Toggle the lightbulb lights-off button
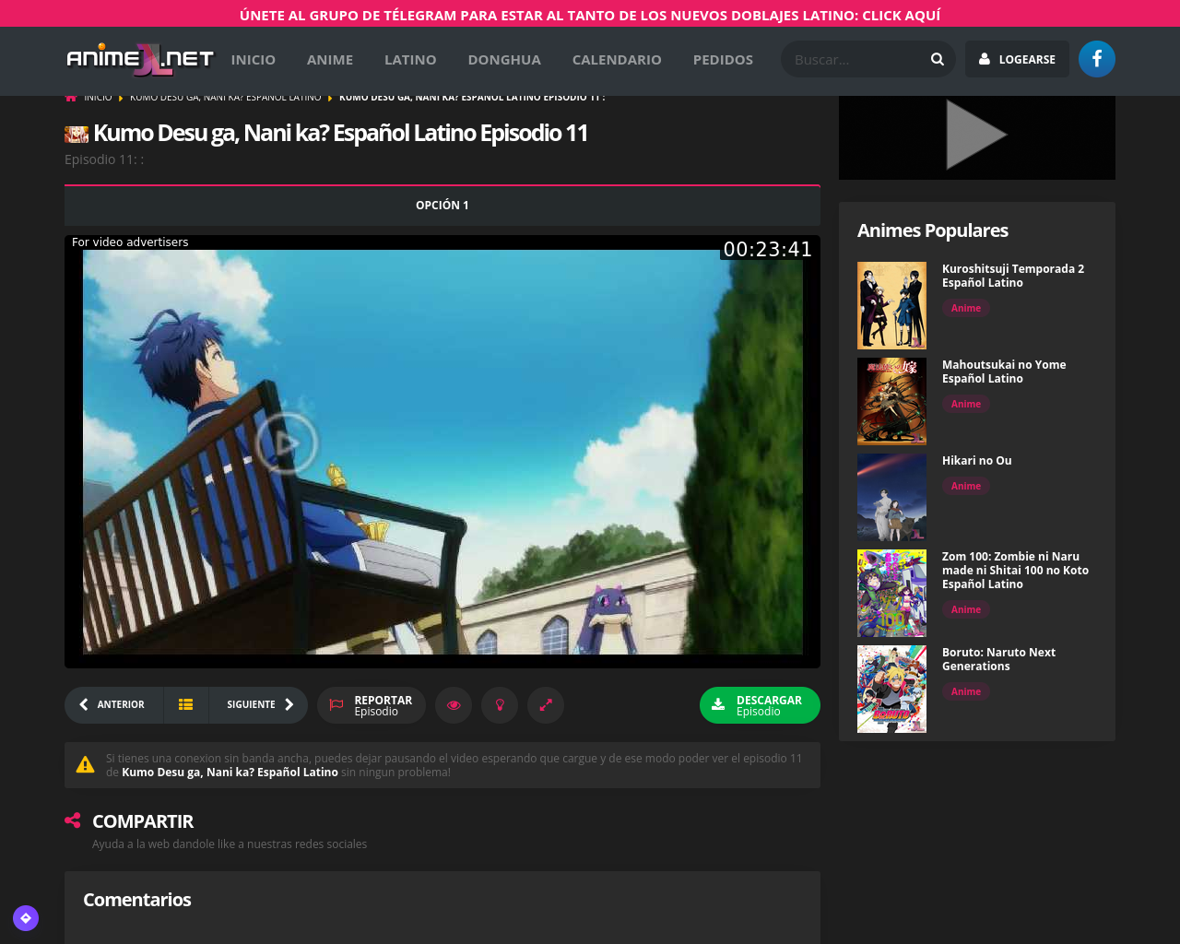Screen dimensions: 1180x944 500,705
